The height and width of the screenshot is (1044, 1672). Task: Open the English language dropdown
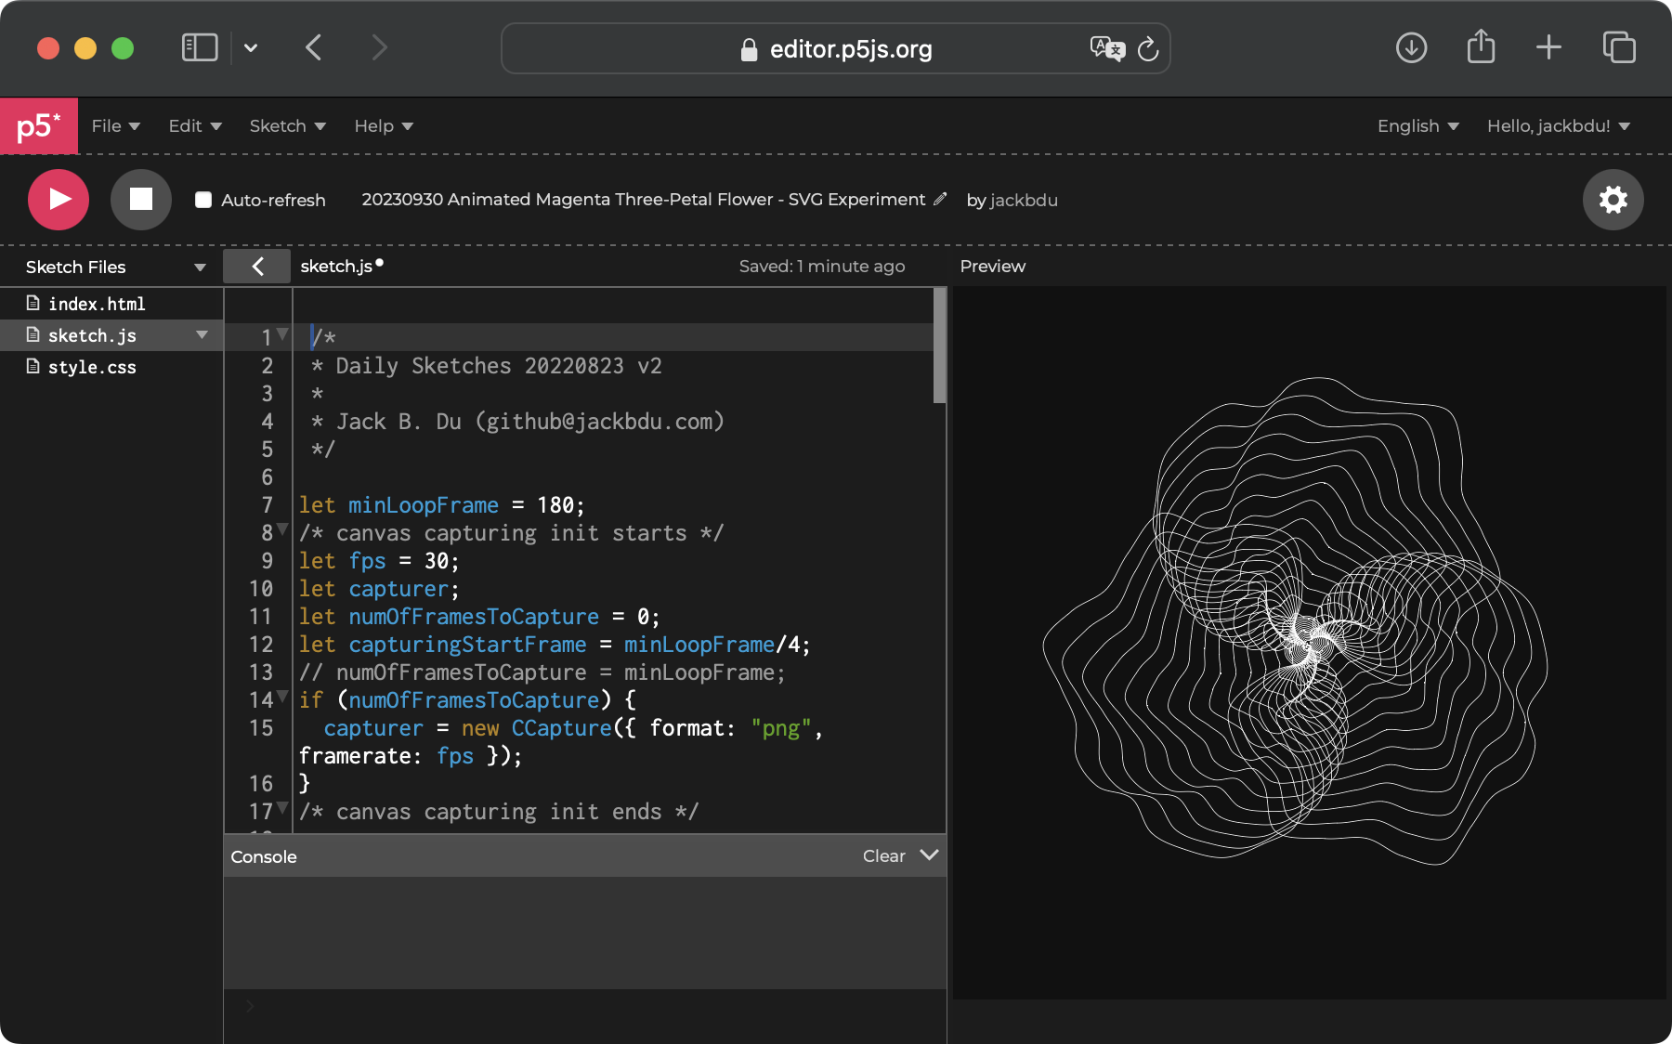point(1417,126)
